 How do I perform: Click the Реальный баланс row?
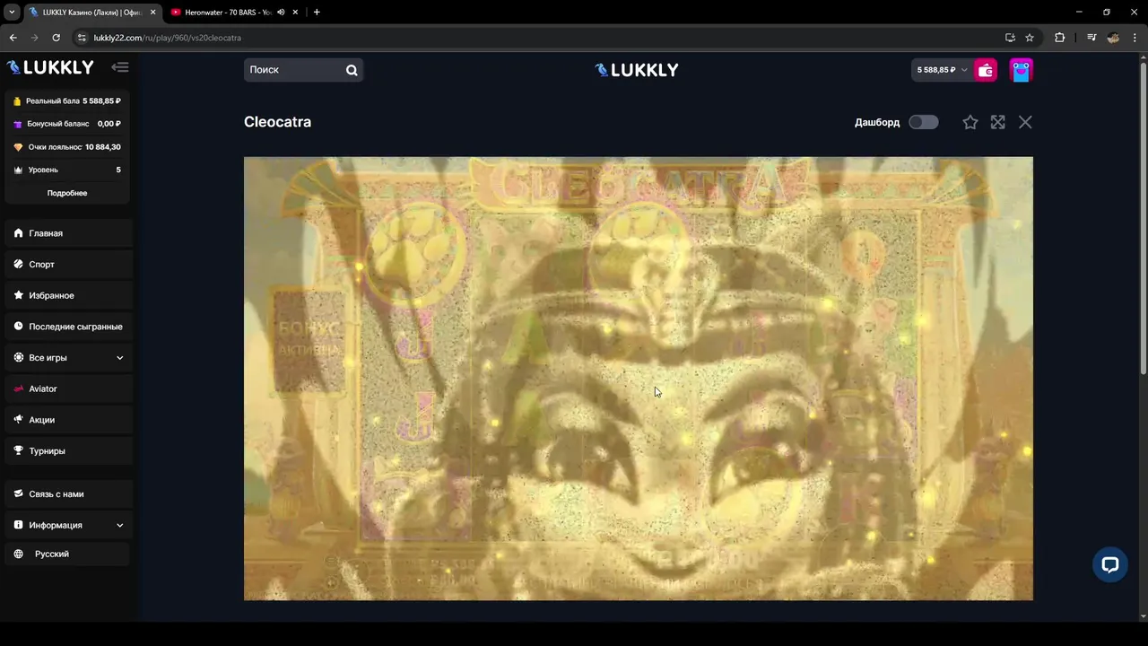(x=67, y=101)
